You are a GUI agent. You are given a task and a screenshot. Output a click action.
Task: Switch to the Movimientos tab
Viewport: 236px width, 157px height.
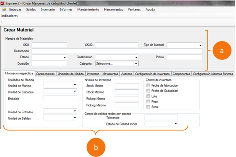click(110, 74)
